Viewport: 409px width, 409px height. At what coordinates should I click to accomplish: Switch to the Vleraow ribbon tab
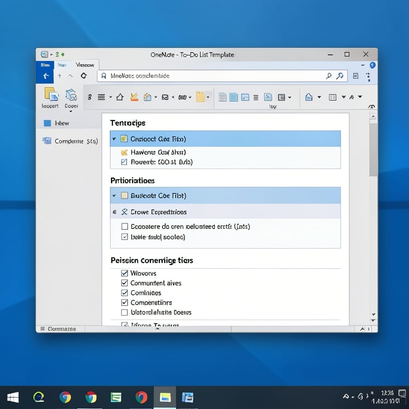pos(85,65)
